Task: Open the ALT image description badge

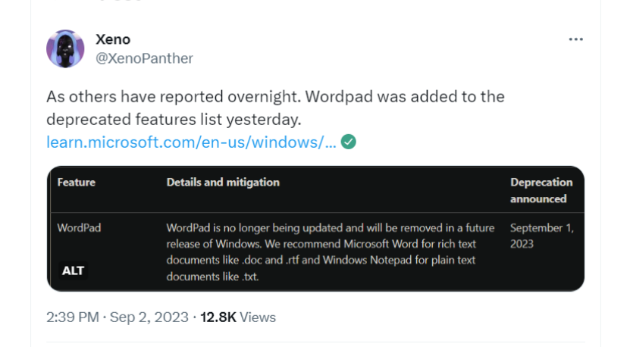Action: click(x=73, y=270)
